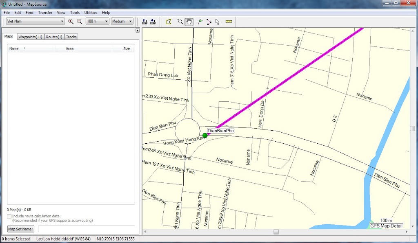Click the map scroll left arrow
The image size is (418, 243).
tap(145, 232)
